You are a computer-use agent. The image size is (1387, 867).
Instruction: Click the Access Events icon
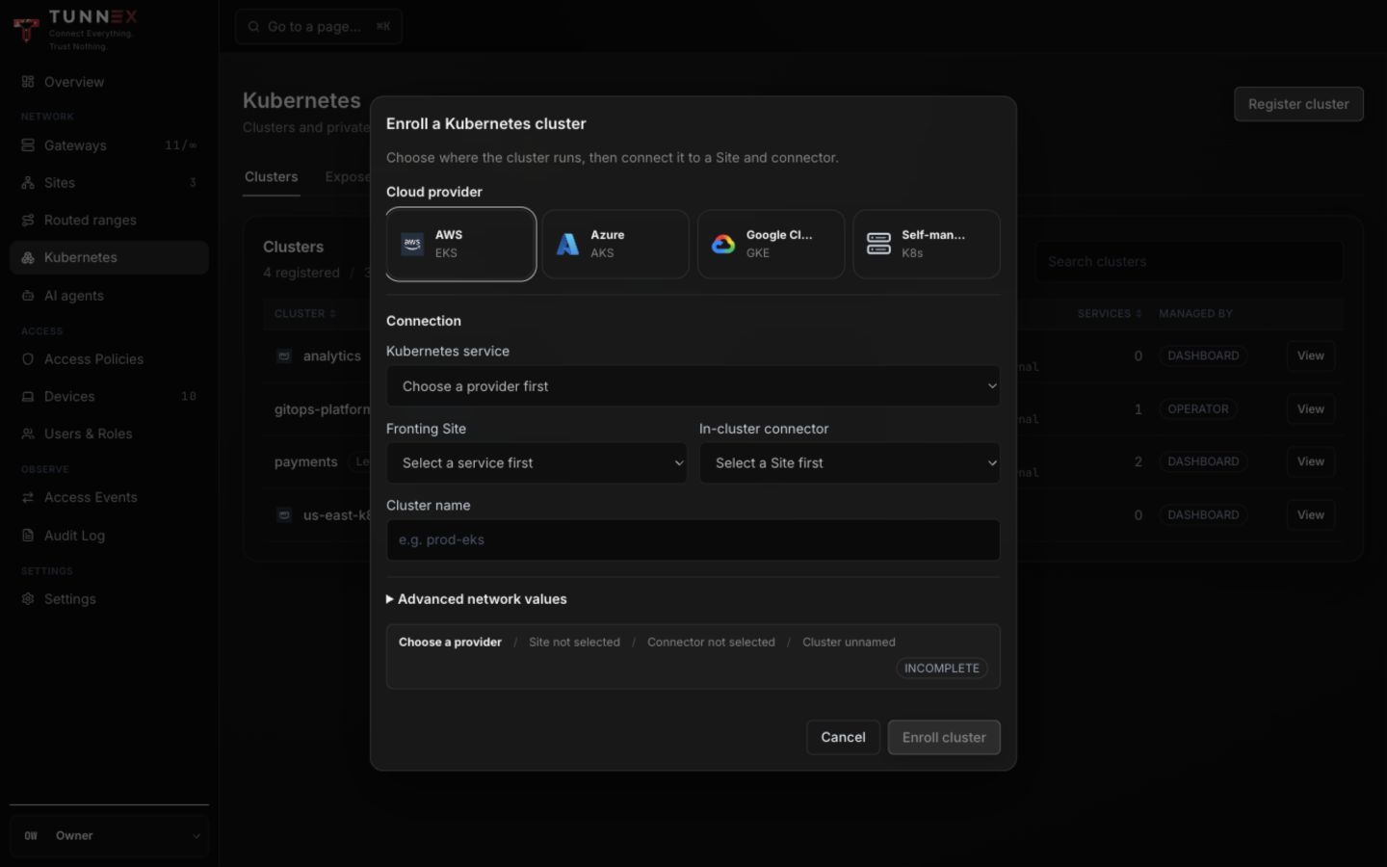[28, 498]
